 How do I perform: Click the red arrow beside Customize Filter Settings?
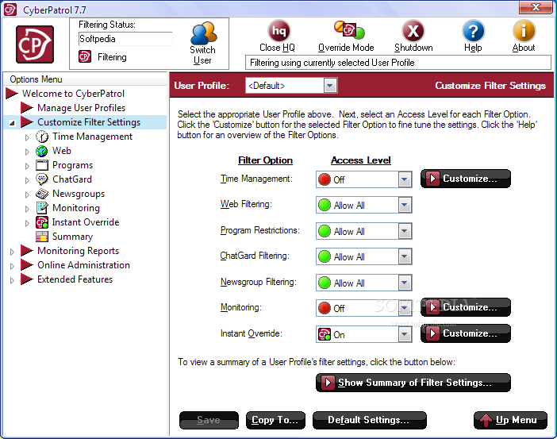[x=27, y=122]
